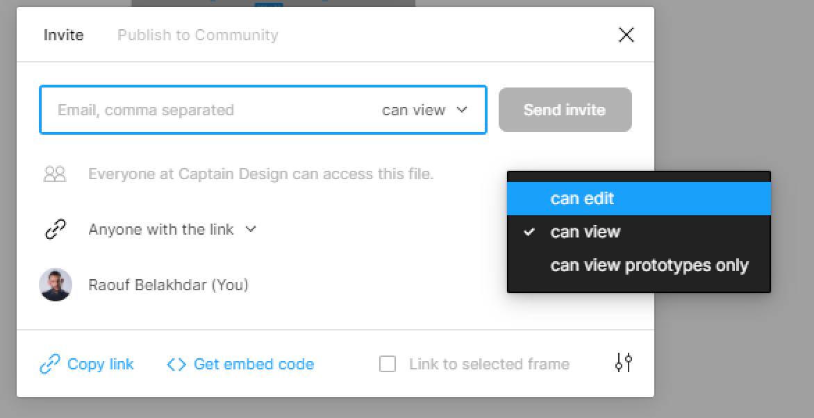Select can edit from the permission menu

[x=583, y=199]
